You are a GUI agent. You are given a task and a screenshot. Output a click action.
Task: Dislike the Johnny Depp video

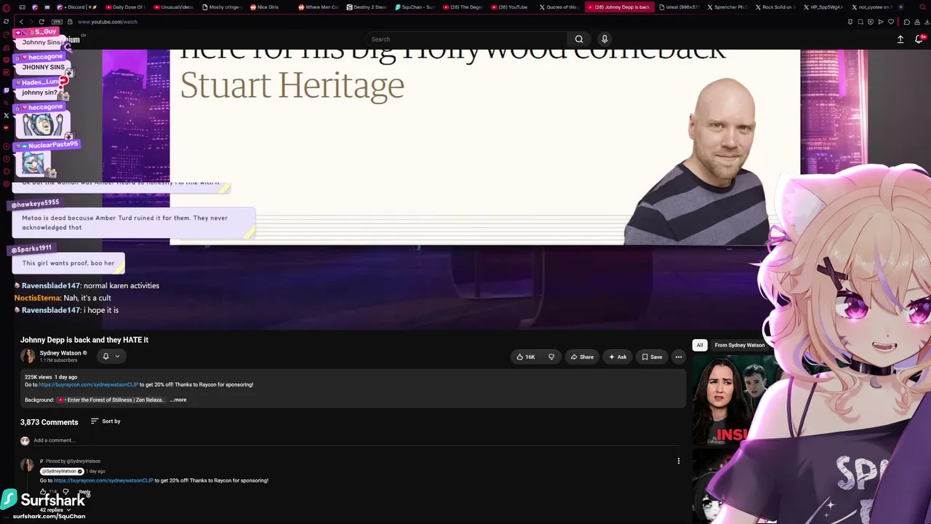tap(551, 357)
